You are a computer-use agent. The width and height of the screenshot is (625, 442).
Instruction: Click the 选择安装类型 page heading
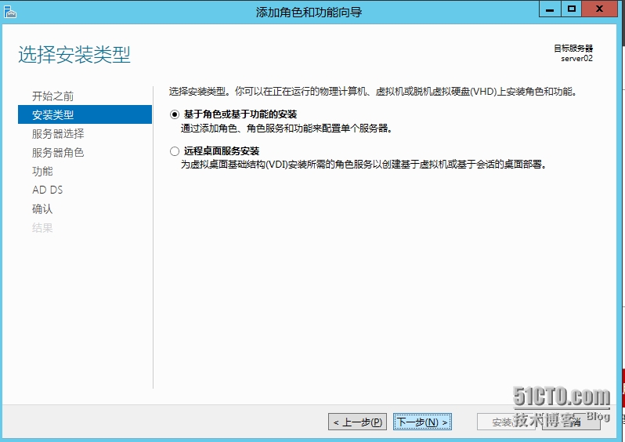pos(74,54)
